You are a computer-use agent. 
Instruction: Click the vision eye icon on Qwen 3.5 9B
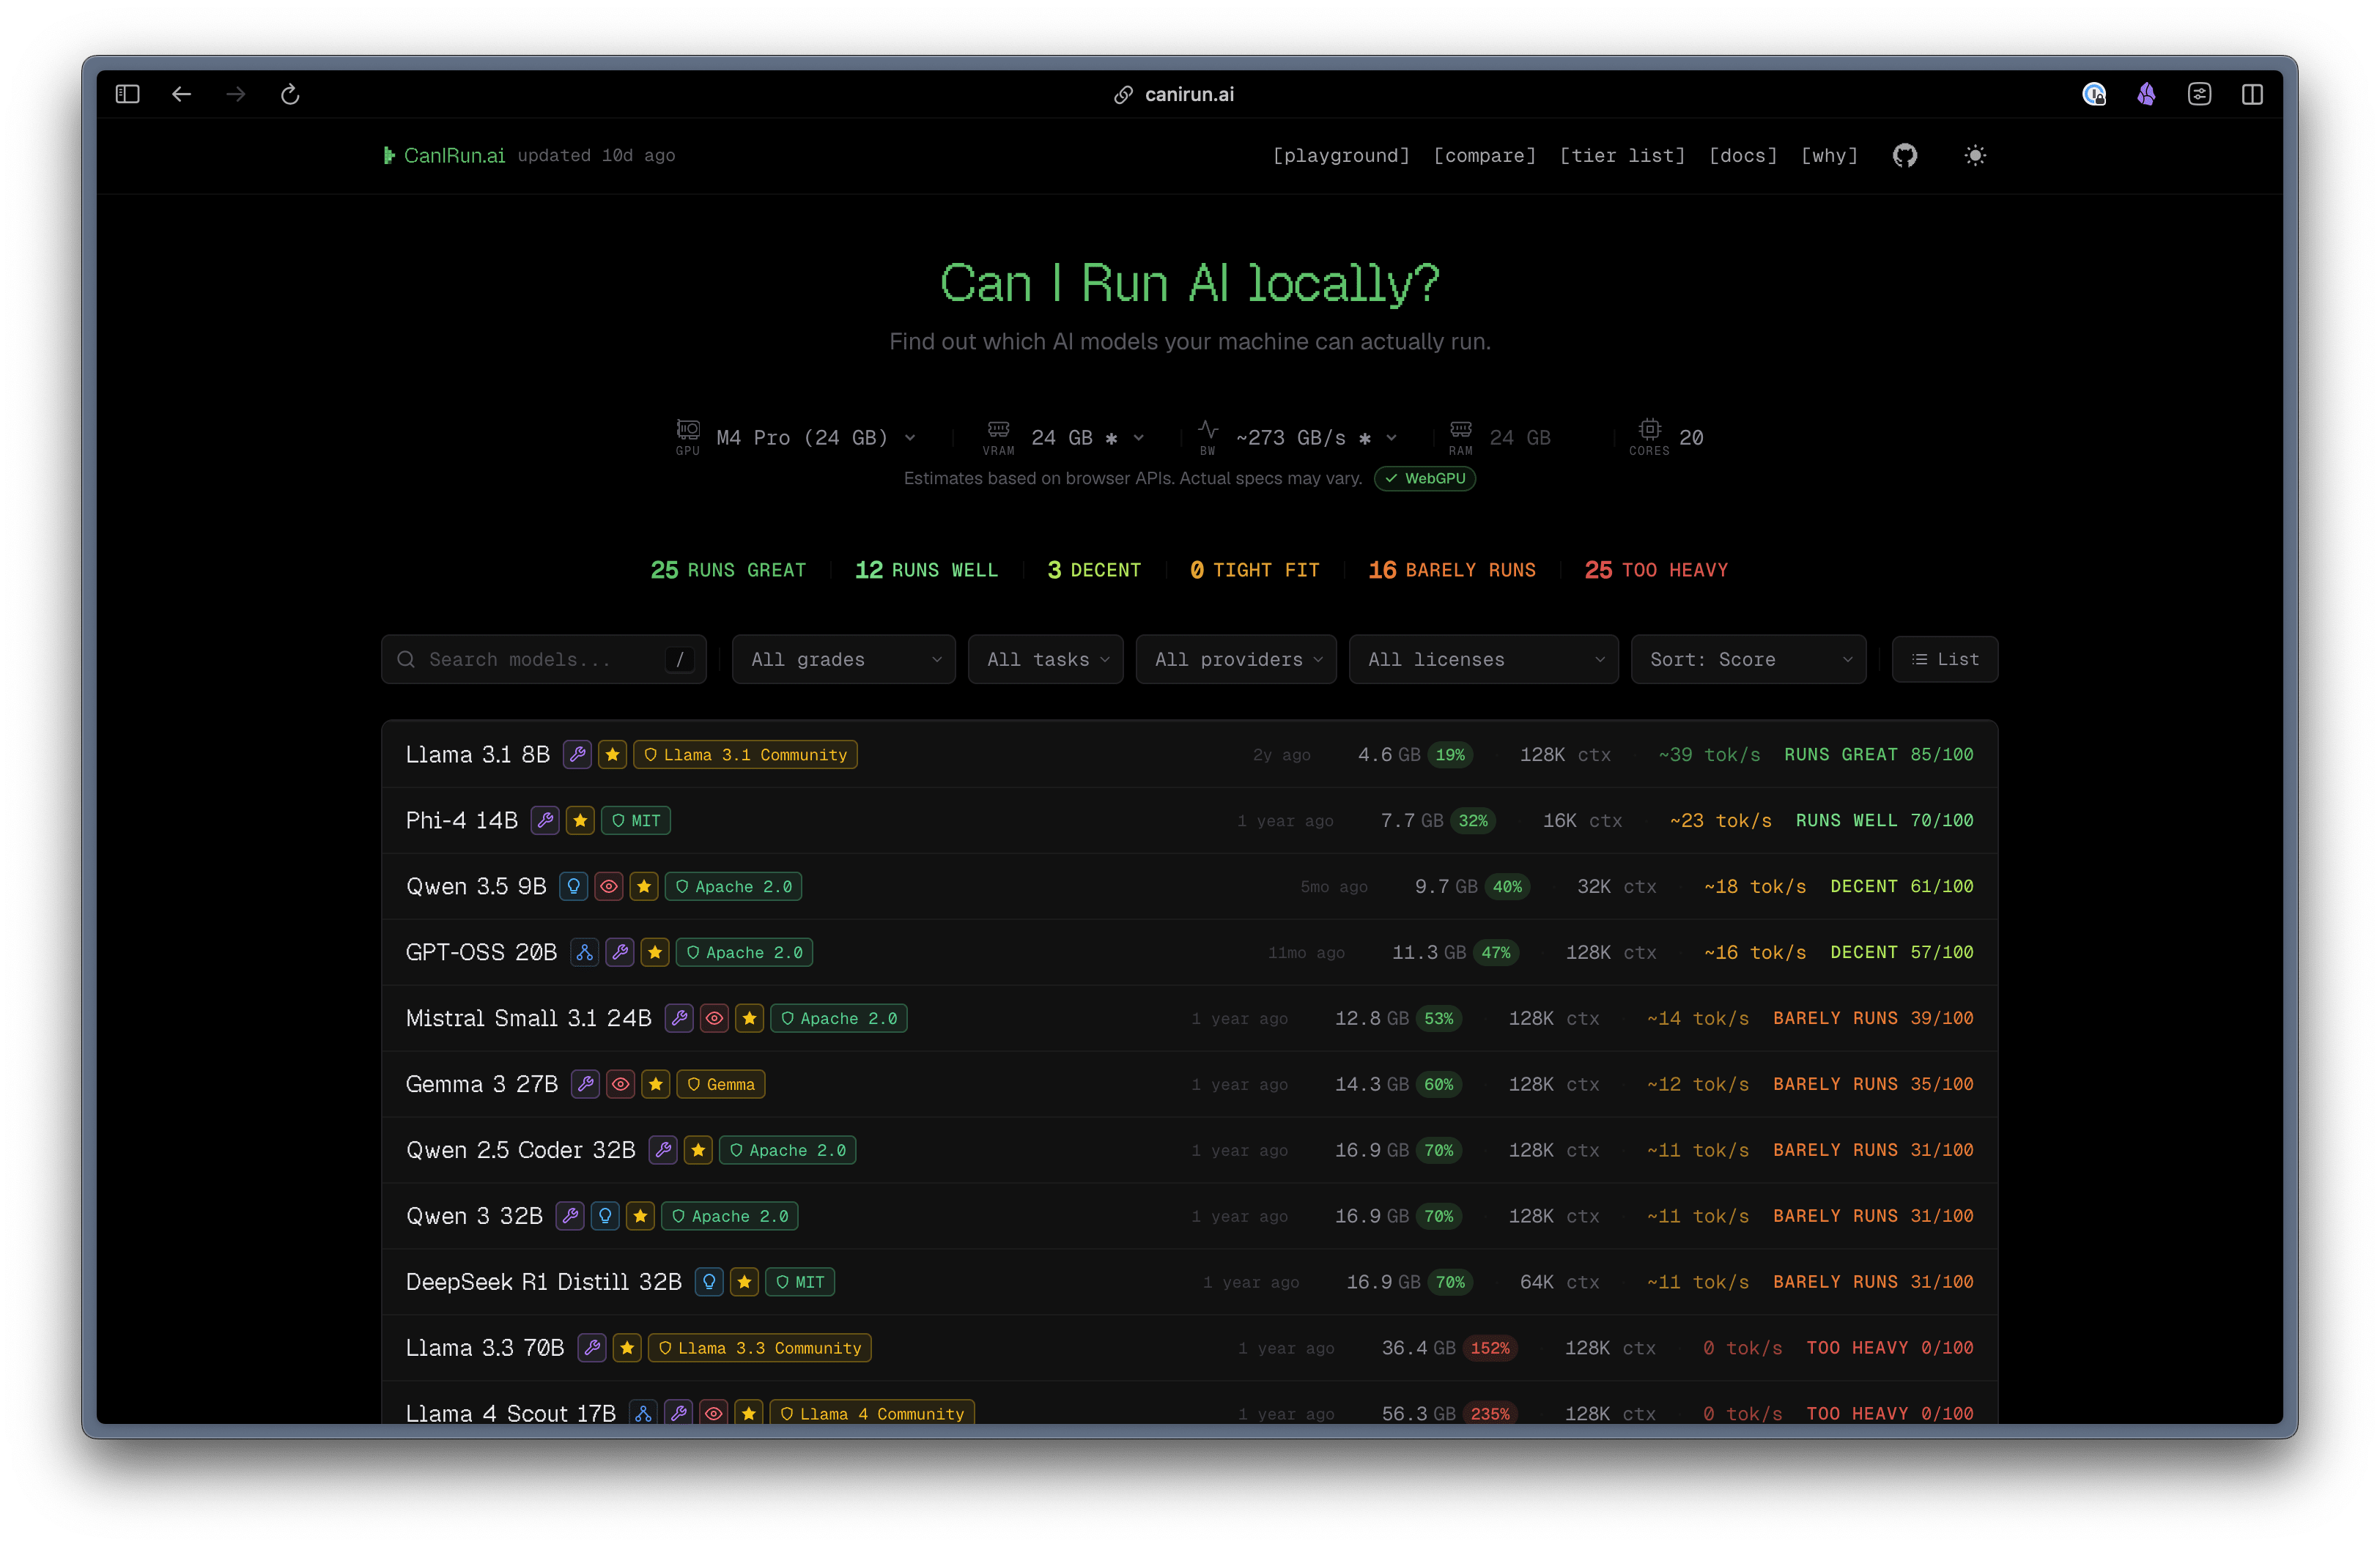coord(608,886)
